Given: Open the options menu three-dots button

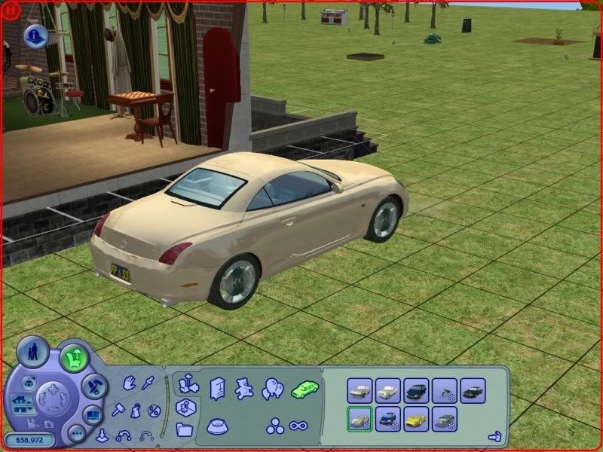Looking at the screenshot, I should (x=75, y=434).
